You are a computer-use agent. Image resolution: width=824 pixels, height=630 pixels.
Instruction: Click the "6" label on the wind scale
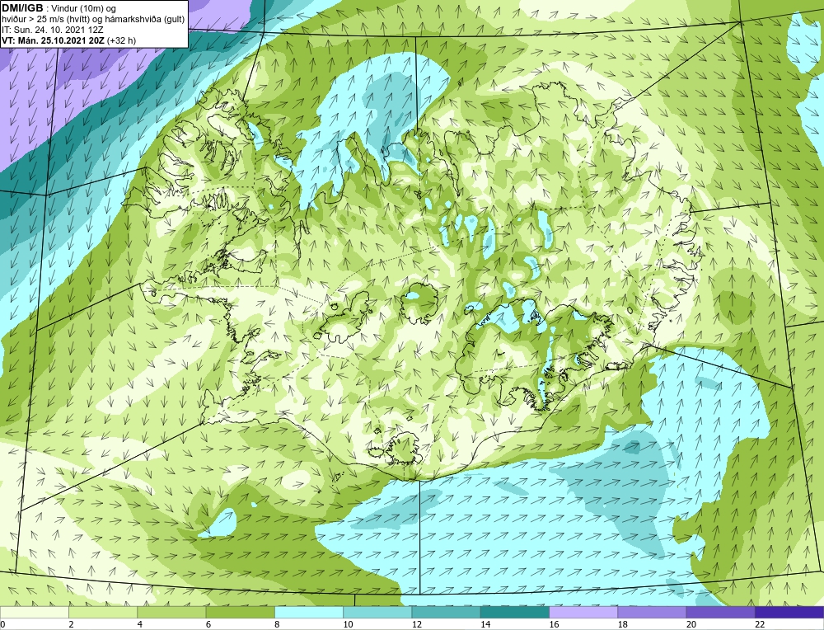208,624
